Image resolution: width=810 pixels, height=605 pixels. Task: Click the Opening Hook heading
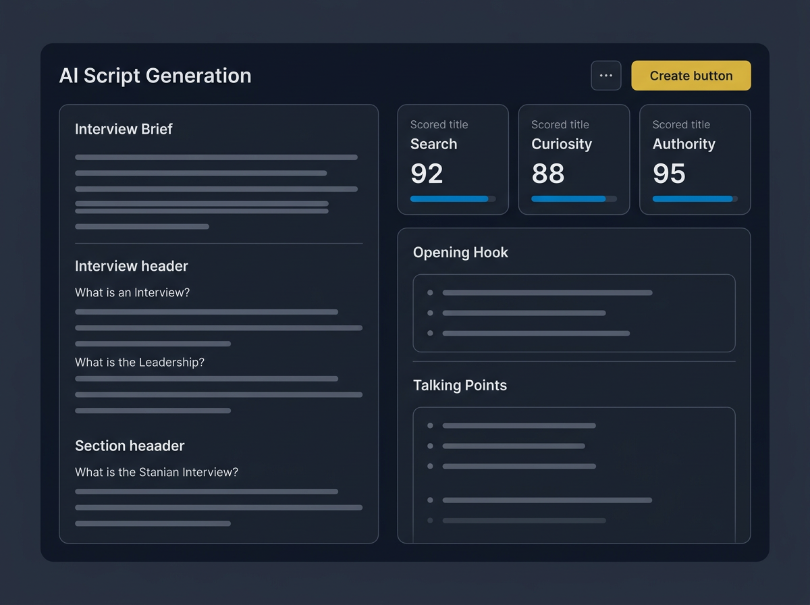click(460, 253)
